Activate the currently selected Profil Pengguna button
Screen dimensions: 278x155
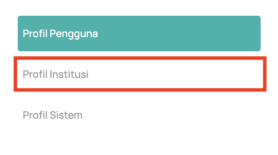(x=139, y=34)
